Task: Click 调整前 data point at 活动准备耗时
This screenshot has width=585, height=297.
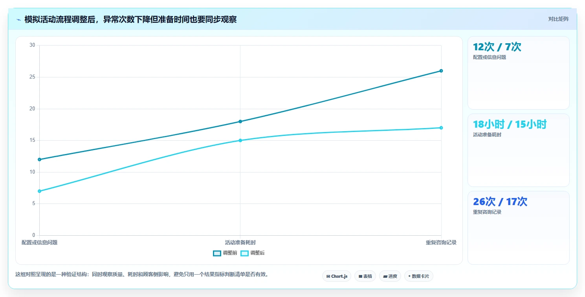Action: coord(240,121)
